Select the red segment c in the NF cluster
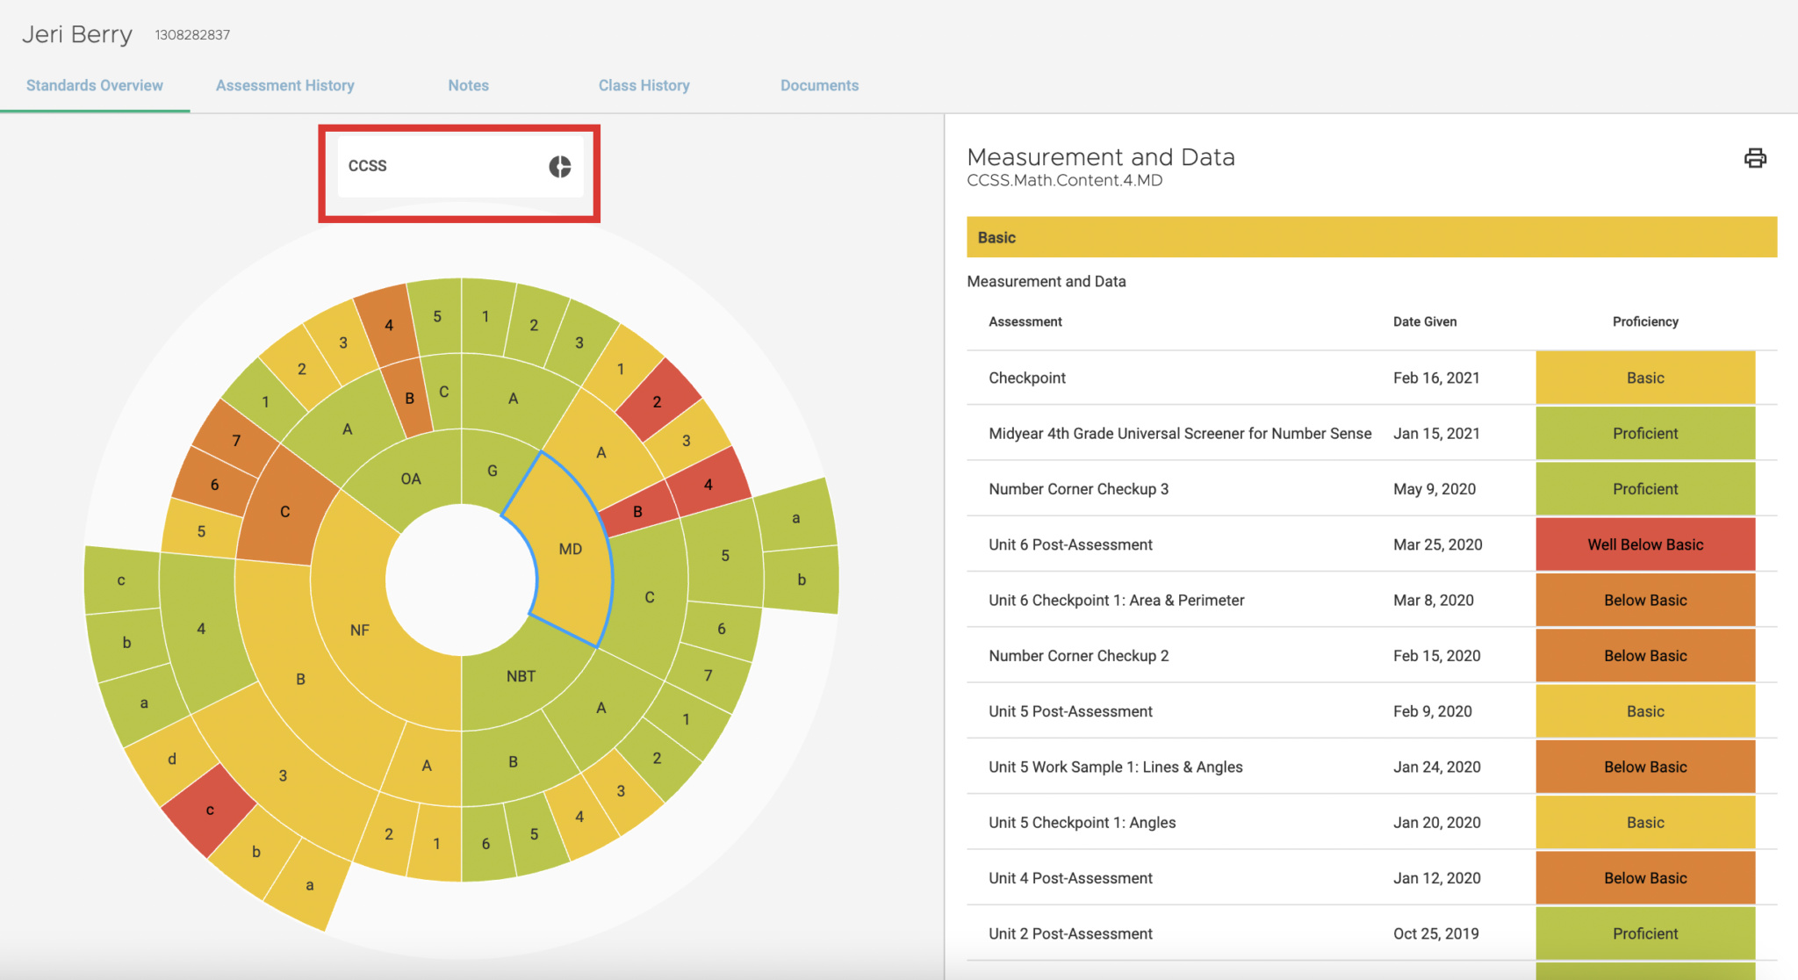Viewport: 1798px width, 980px height. [x=209, y=810]
